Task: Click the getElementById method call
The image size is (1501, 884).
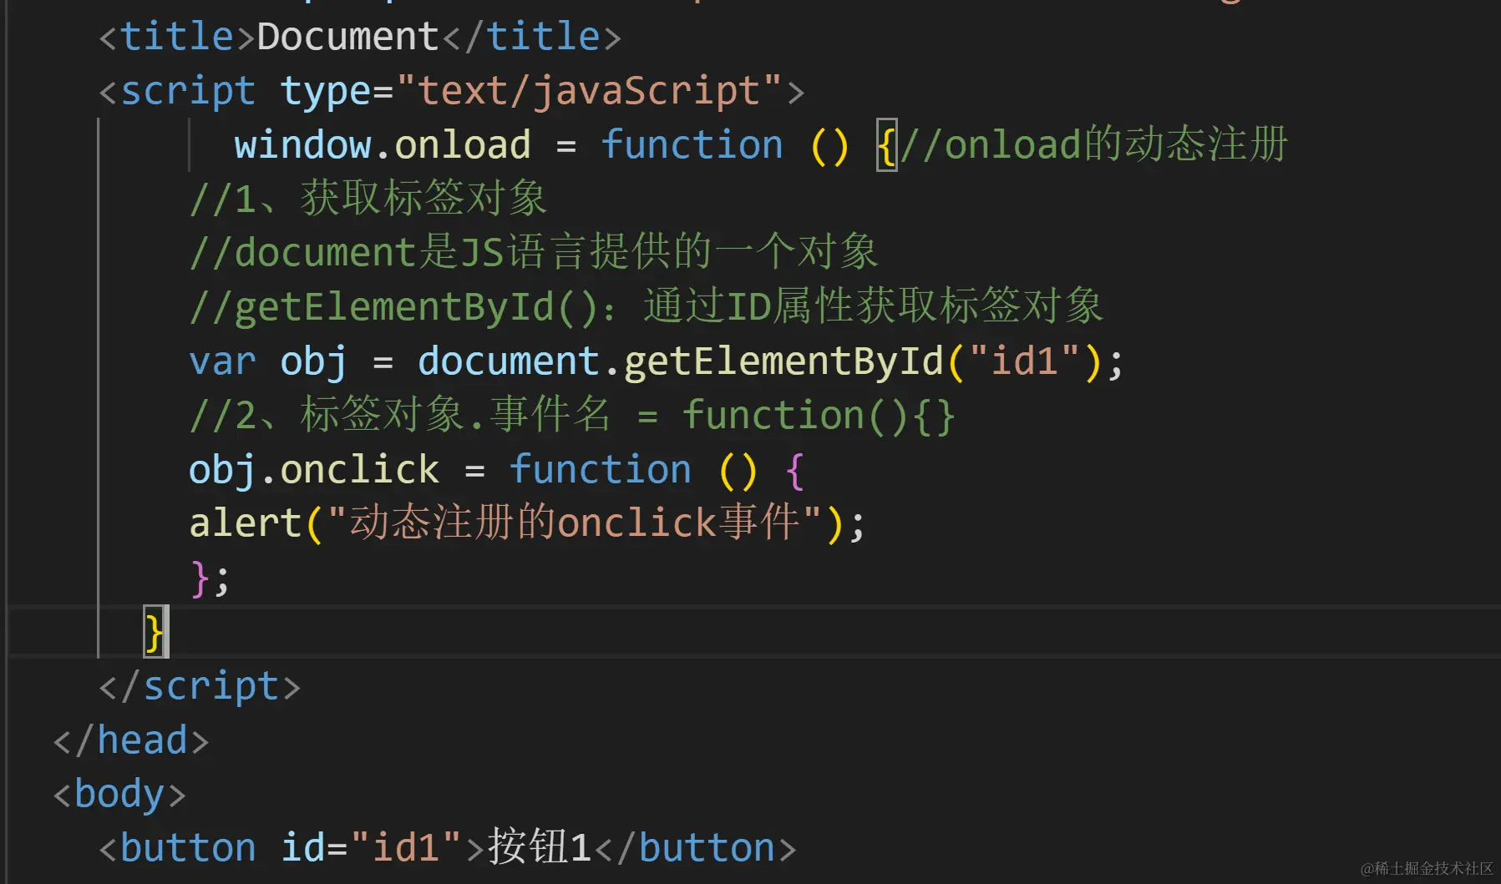Action: click(783, 362)
